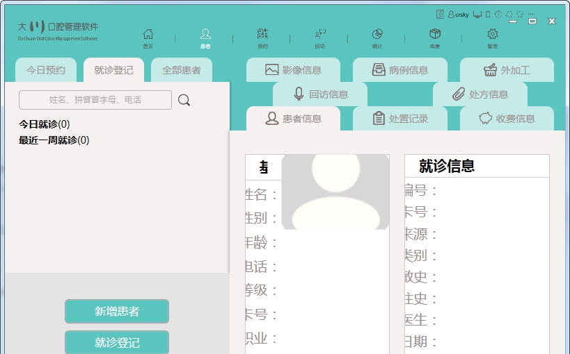Screen dimensions: 570x354
Task: Switch to the 全部患者 tab
Action: tap(182, 70)
